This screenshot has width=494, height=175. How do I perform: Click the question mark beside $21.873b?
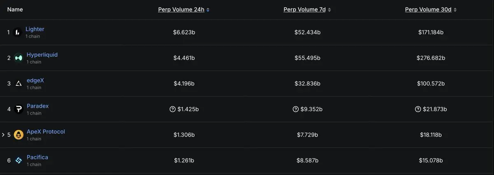418,109
